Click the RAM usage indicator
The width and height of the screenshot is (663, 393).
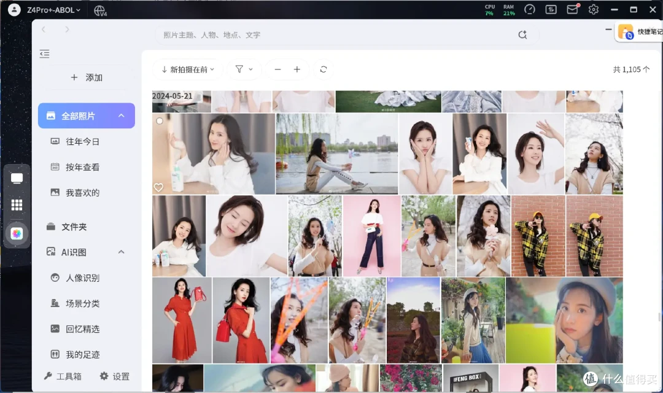(509, 10)
